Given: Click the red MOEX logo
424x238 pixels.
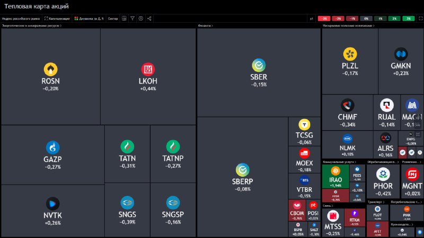Looking at the screenshot, I should coord(304,153).
